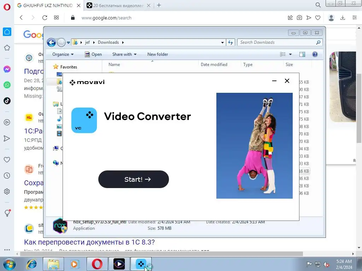Image resolution: width=362 pixels, height=271 pixels.
Task: Open WhatsApp in Opera sidebar
Action: click(7, 85)
